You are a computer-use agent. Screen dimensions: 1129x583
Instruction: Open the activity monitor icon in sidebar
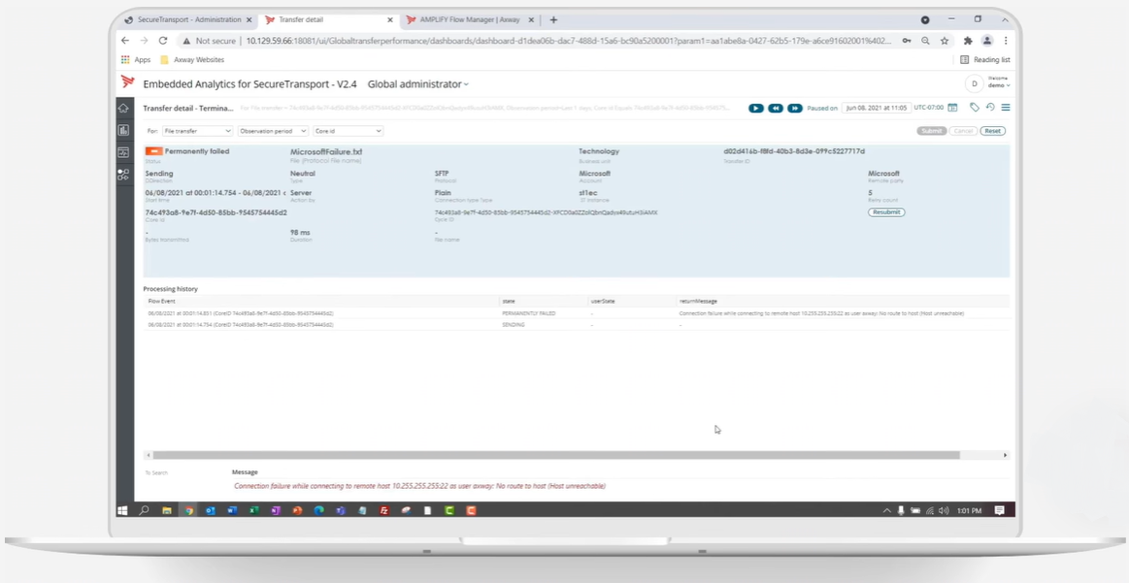(x=123, y=152)
